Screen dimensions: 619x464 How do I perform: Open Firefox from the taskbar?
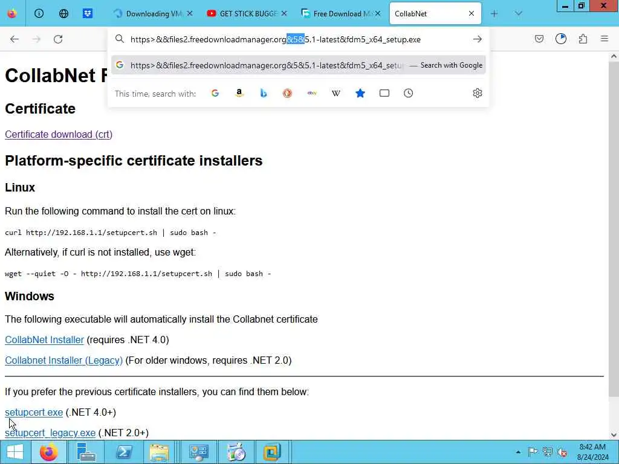point(49,452)
